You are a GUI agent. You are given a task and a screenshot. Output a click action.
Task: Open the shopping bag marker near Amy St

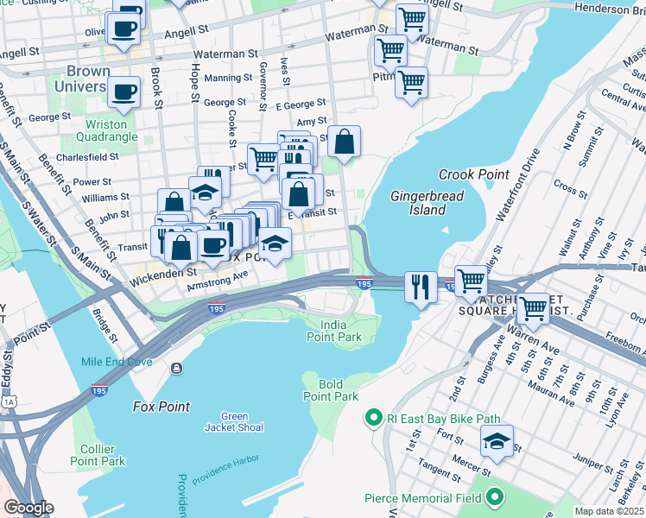click(x=344, y=142)
